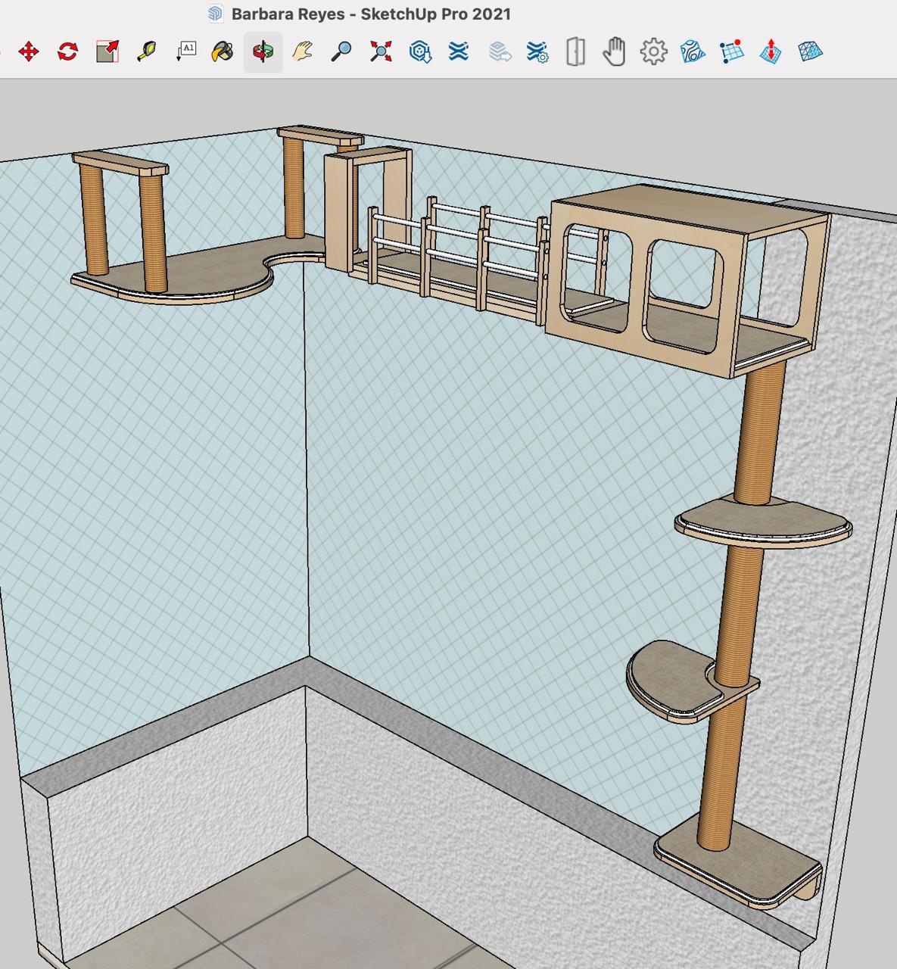This screenshot has width=897, height=969.
Task: Select the Sandbox Drape grid tool
Action: [810, 52]
